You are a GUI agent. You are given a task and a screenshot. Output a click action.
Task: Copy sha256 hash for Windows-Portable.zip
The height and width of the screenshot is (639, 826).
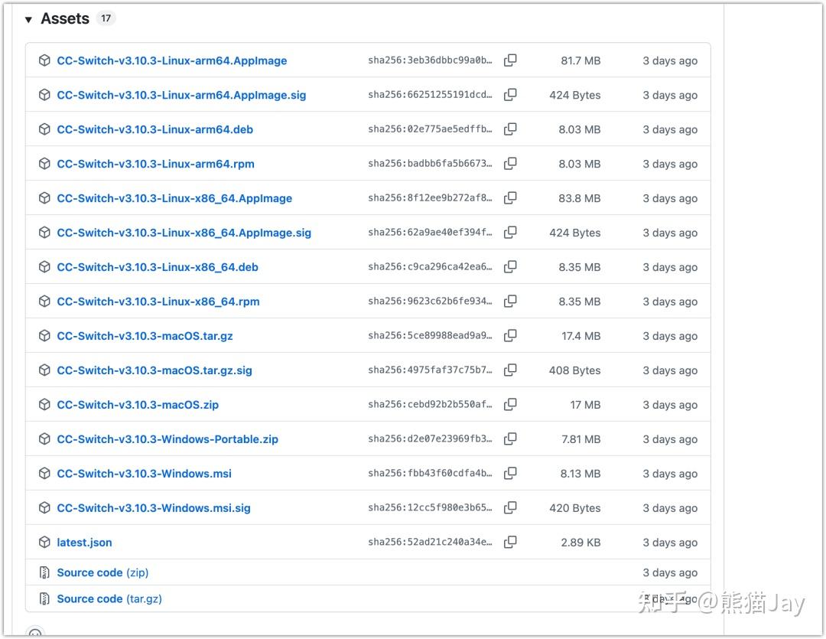[x=510, y=439]
